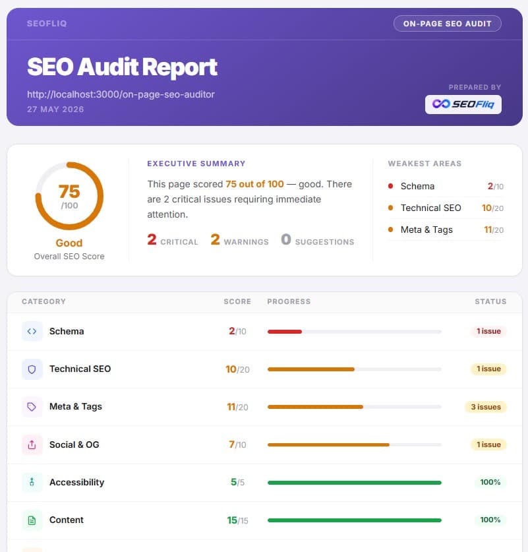
Task: Click the 15/15 score
Action: [x=237, y=520]
